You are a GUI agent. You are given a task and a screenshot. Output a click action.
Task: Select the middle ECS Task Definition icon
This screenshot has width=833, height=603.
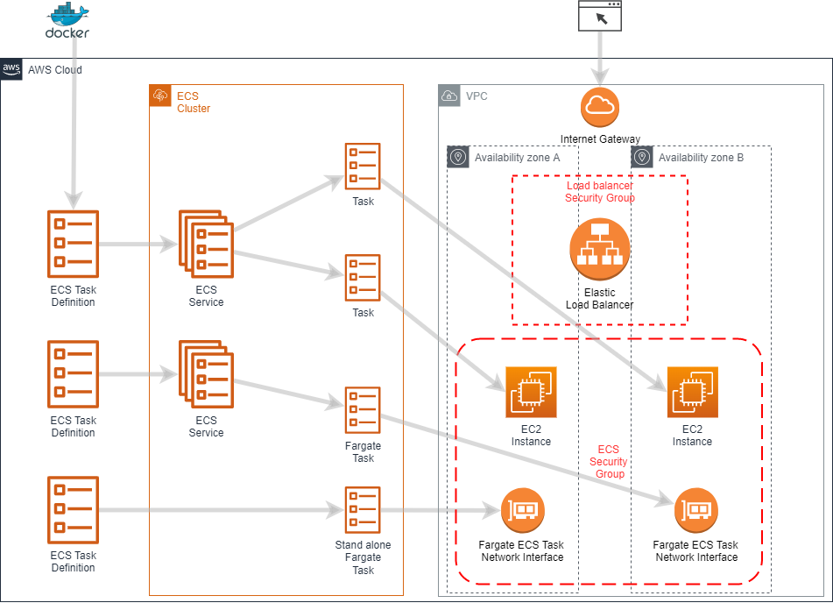73,374
